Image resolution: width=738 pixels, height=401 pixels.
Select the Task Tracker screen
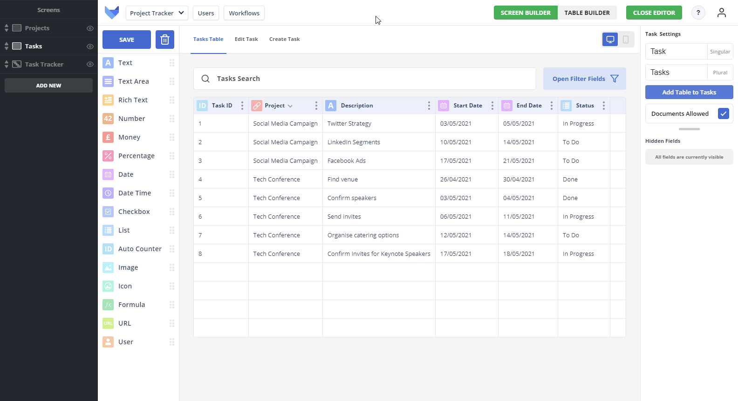tap(44, 64)
